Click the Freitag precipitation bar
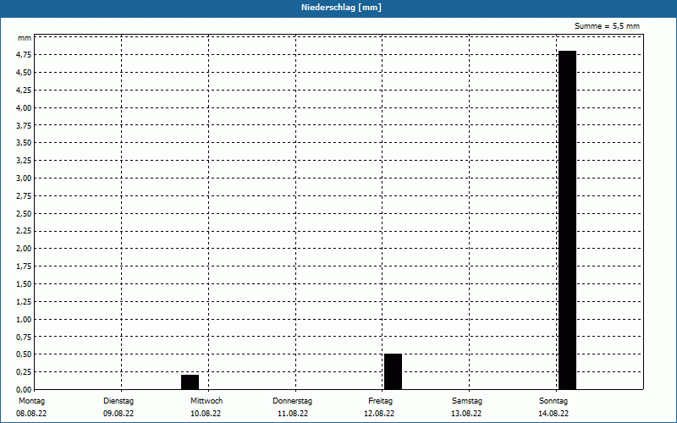Image resolution: width=677 pixels, height=423 pixels. [x=393, y=371]
